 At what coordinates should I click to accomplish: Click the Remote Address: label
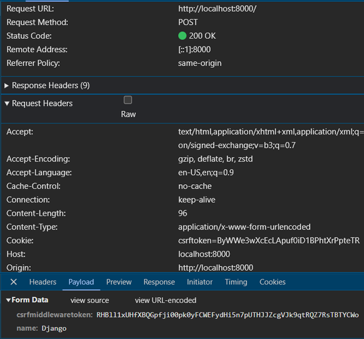coord(37,50)
